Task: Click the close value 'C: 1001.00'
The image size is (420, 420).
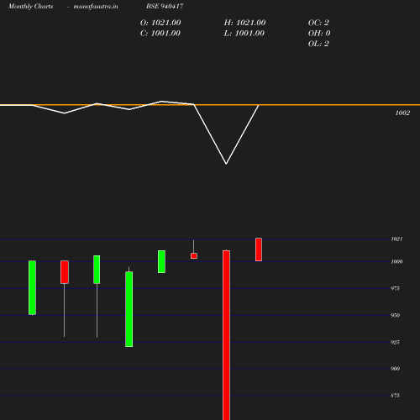Action: click(160, 33)
